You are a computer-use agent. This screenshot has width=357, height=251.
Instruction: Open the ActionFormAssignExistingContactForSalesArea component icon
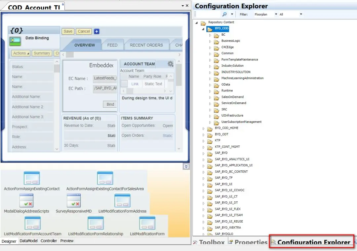click(x=105, y=178)
